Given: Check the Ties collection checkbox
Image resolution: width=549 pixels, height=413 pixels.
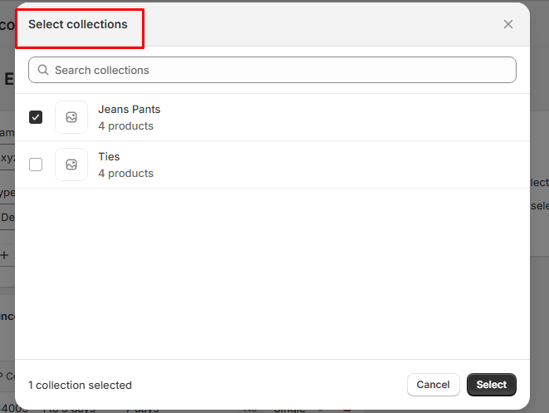Looking at the screenshot, I should 36,165.
